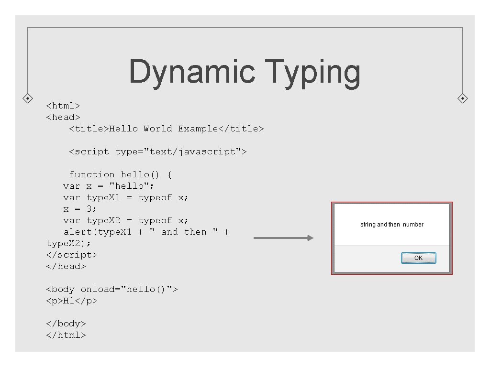Click the body onload="hello()" line

(112, 290)
